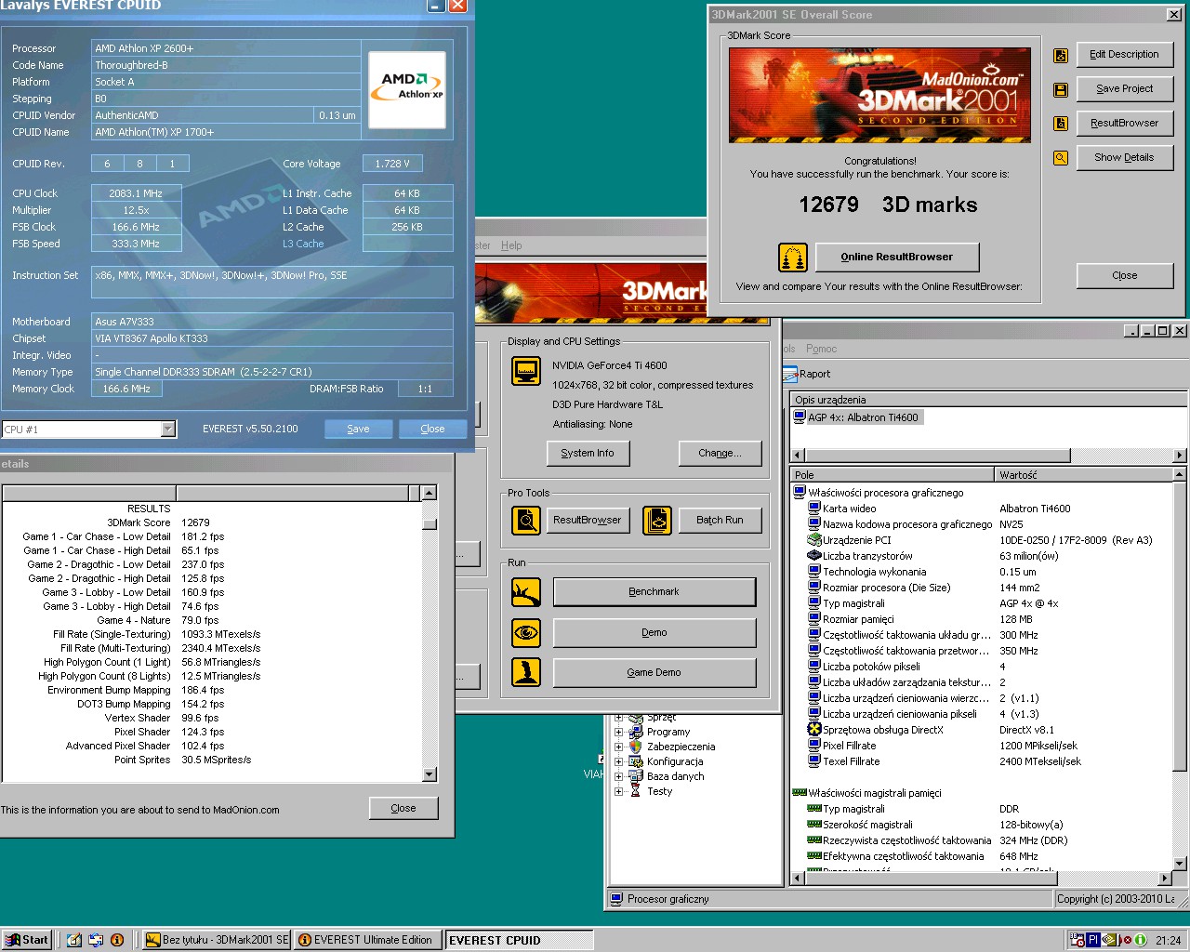Image resolution: width=1190 pixels, height=952 pixels.
Task: Expand the Programy tree node
Action: pos(618,732)
